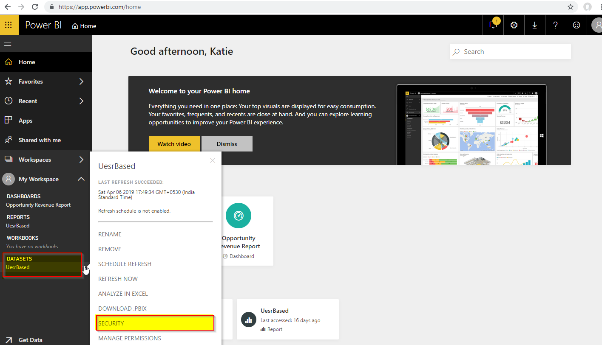Open UesrBased under Datasets
This screenshot has width=602, height=345.
[18, 267]
